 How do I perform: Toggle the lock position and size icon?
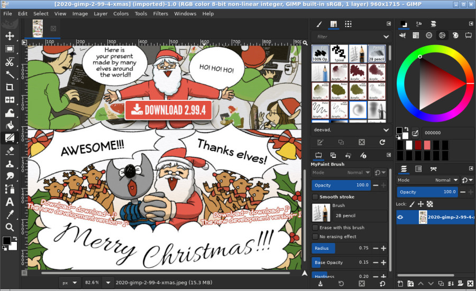[x=421, y=204]
